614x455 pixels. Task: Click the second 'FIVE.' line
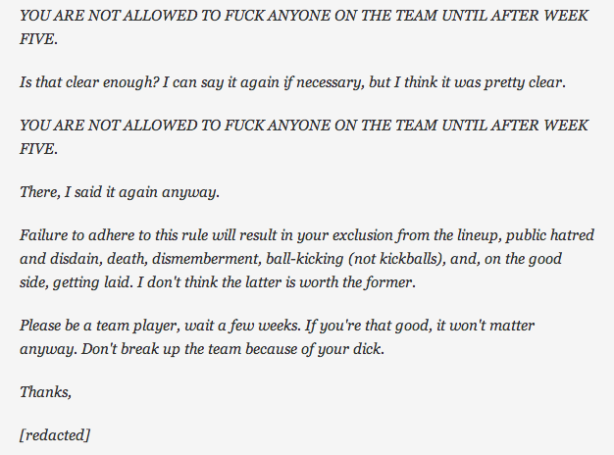(x=39, y=149)
